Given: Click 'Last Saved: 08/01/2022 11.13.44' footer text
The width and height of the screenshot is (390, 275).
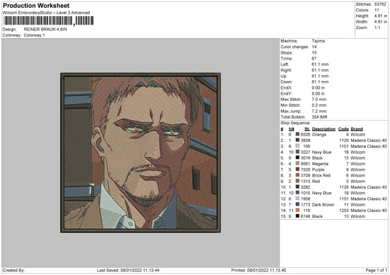Looking at the screenshot, I should click(x=128, y=270).
